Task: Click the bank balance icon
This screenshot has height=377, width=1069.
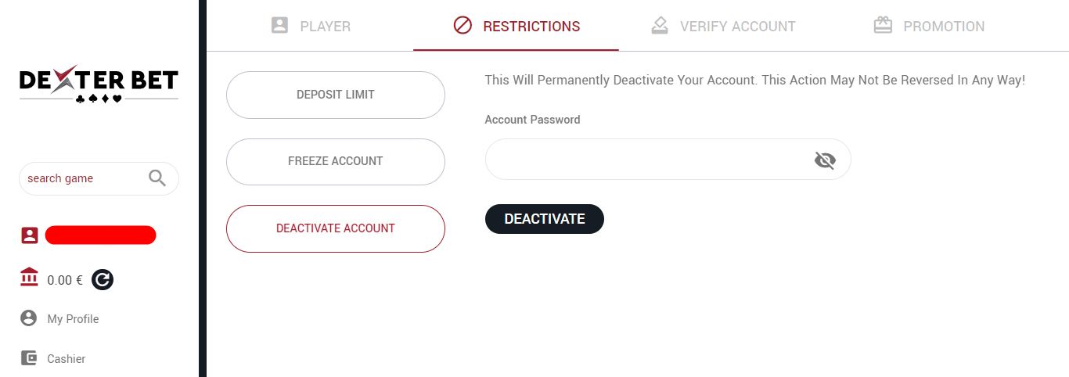Action: 29,278
